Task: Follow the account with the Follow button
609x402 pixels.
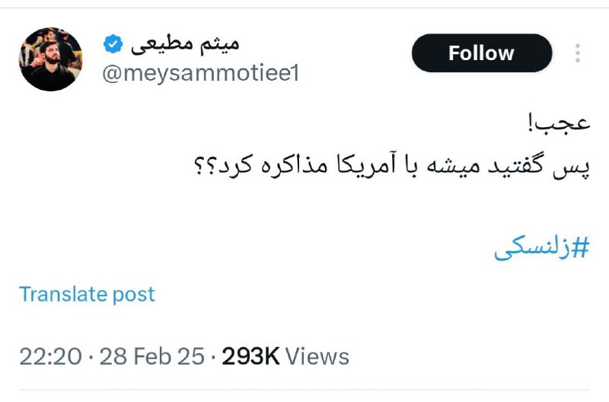Action: (482, 53)
